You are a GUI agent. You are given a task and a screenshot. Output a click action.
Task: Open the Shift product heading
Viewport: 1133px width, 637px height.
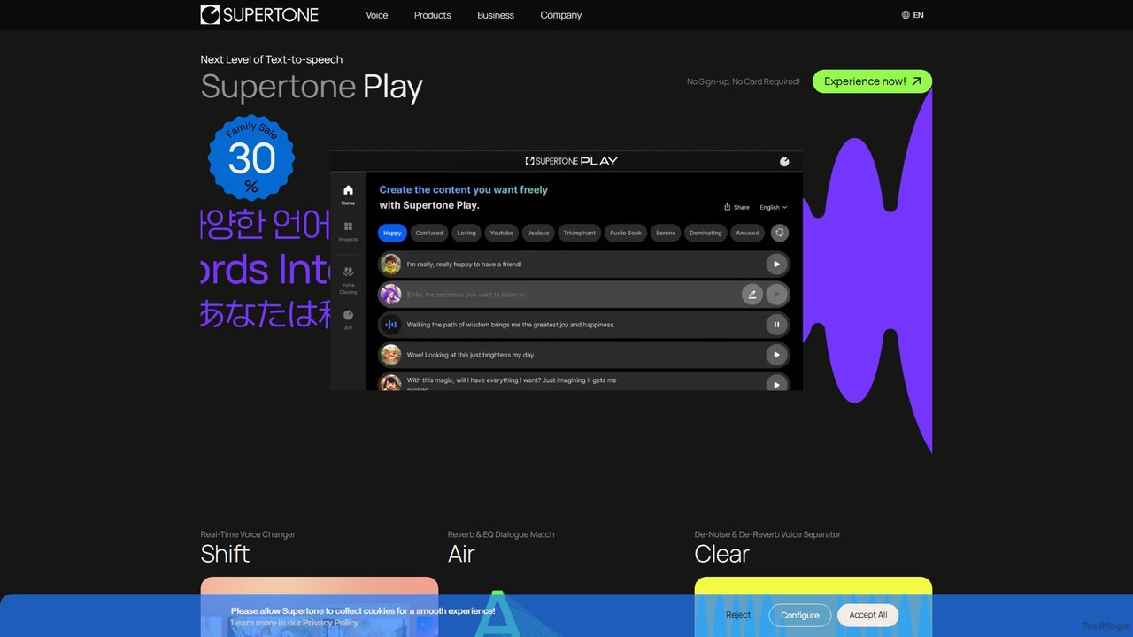coord(225,554)
